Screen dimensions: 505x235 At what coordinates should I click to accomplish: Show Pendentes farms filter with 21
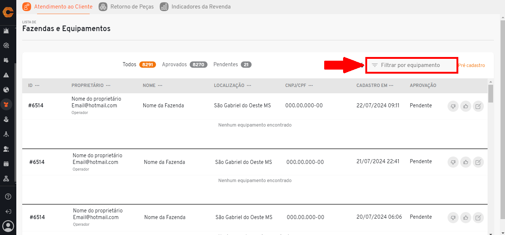click(232, 64)
